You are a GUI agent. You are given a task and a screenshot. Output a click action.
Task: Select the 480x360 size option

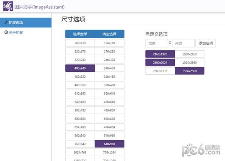(80, 85)
